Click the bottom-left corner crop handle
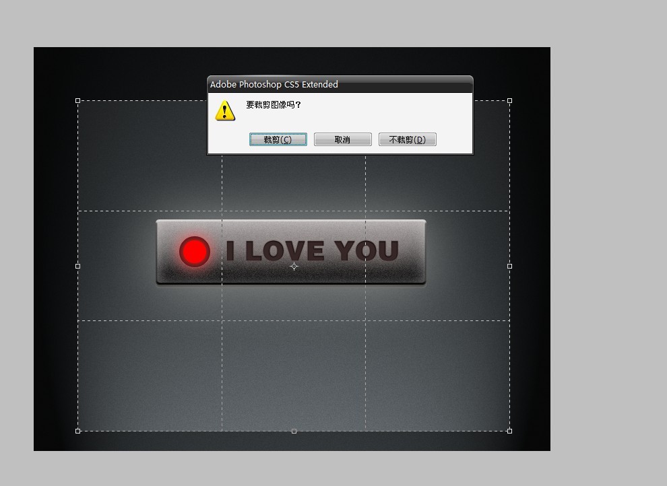This screenshot has height=486, width=667. coord(78,431)
